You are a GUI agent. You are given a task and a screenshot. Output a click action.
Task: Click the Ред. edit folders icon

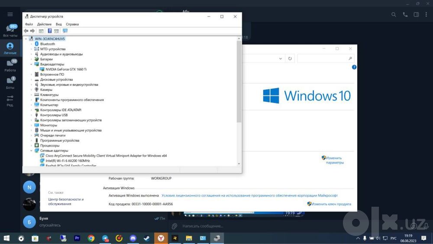tap(10, 100)
